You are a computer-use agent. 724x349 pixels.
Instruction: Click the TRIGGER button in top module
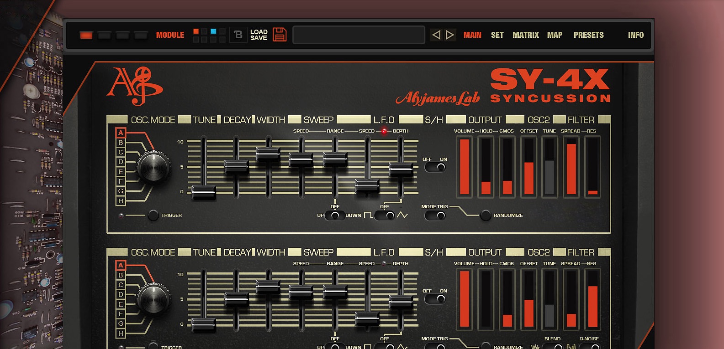153,215
